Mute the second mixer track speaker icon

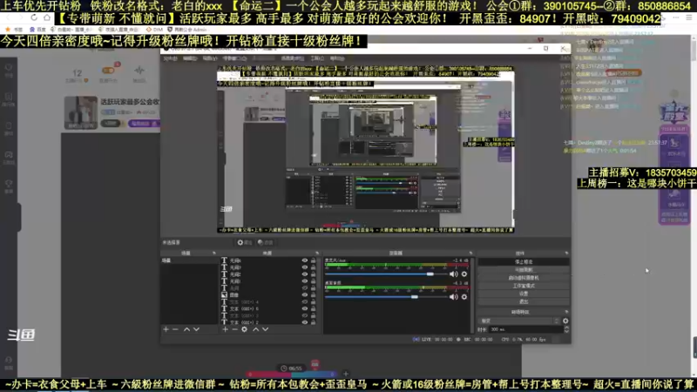tap(453, 297)
